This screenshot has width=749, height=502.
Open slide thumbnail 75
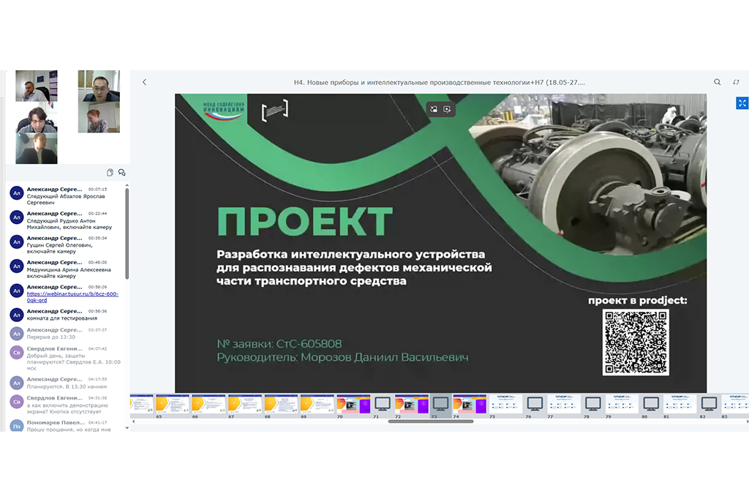506,404
